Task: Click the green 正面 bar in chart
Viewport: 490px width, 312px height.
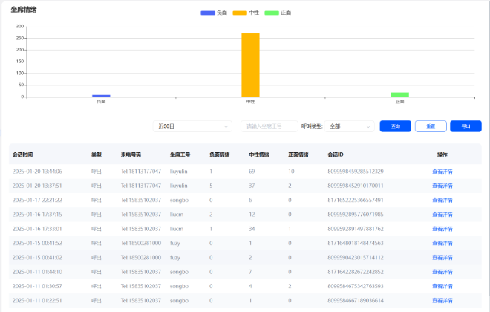Action: 399,94
